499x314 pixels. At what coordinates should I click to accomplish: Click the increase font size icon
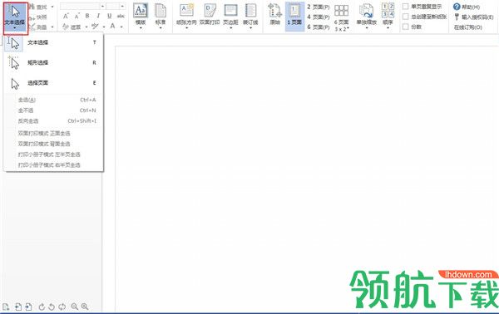coord(66,16)
